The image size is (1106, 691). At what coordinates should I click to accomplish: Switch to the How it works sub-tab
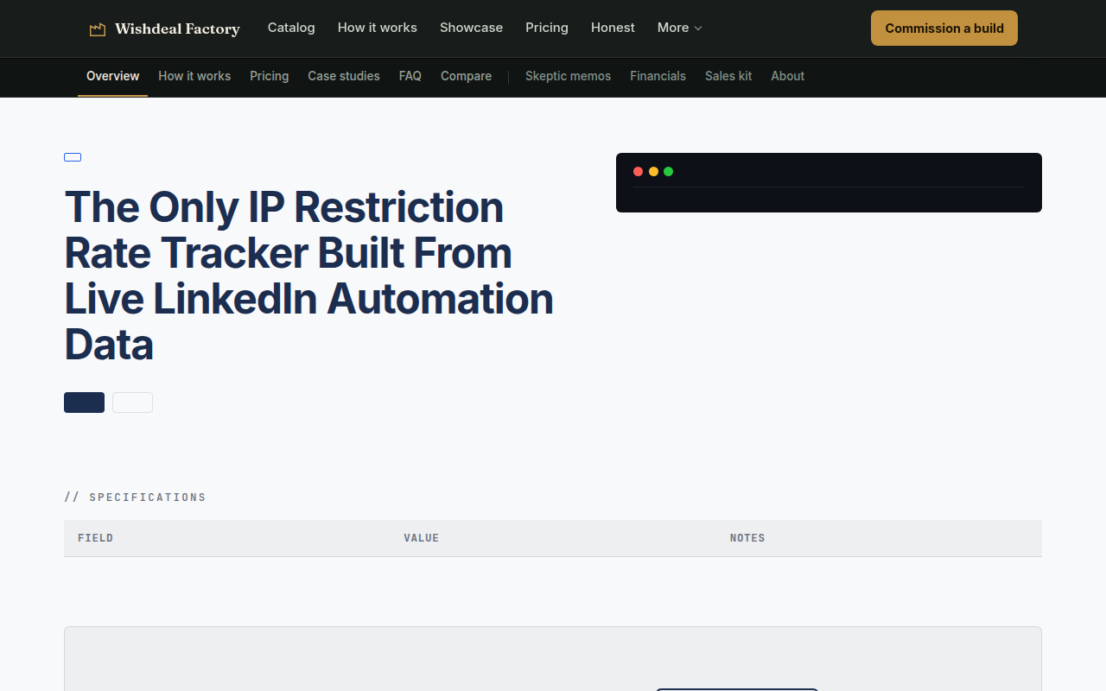point(194,76)
